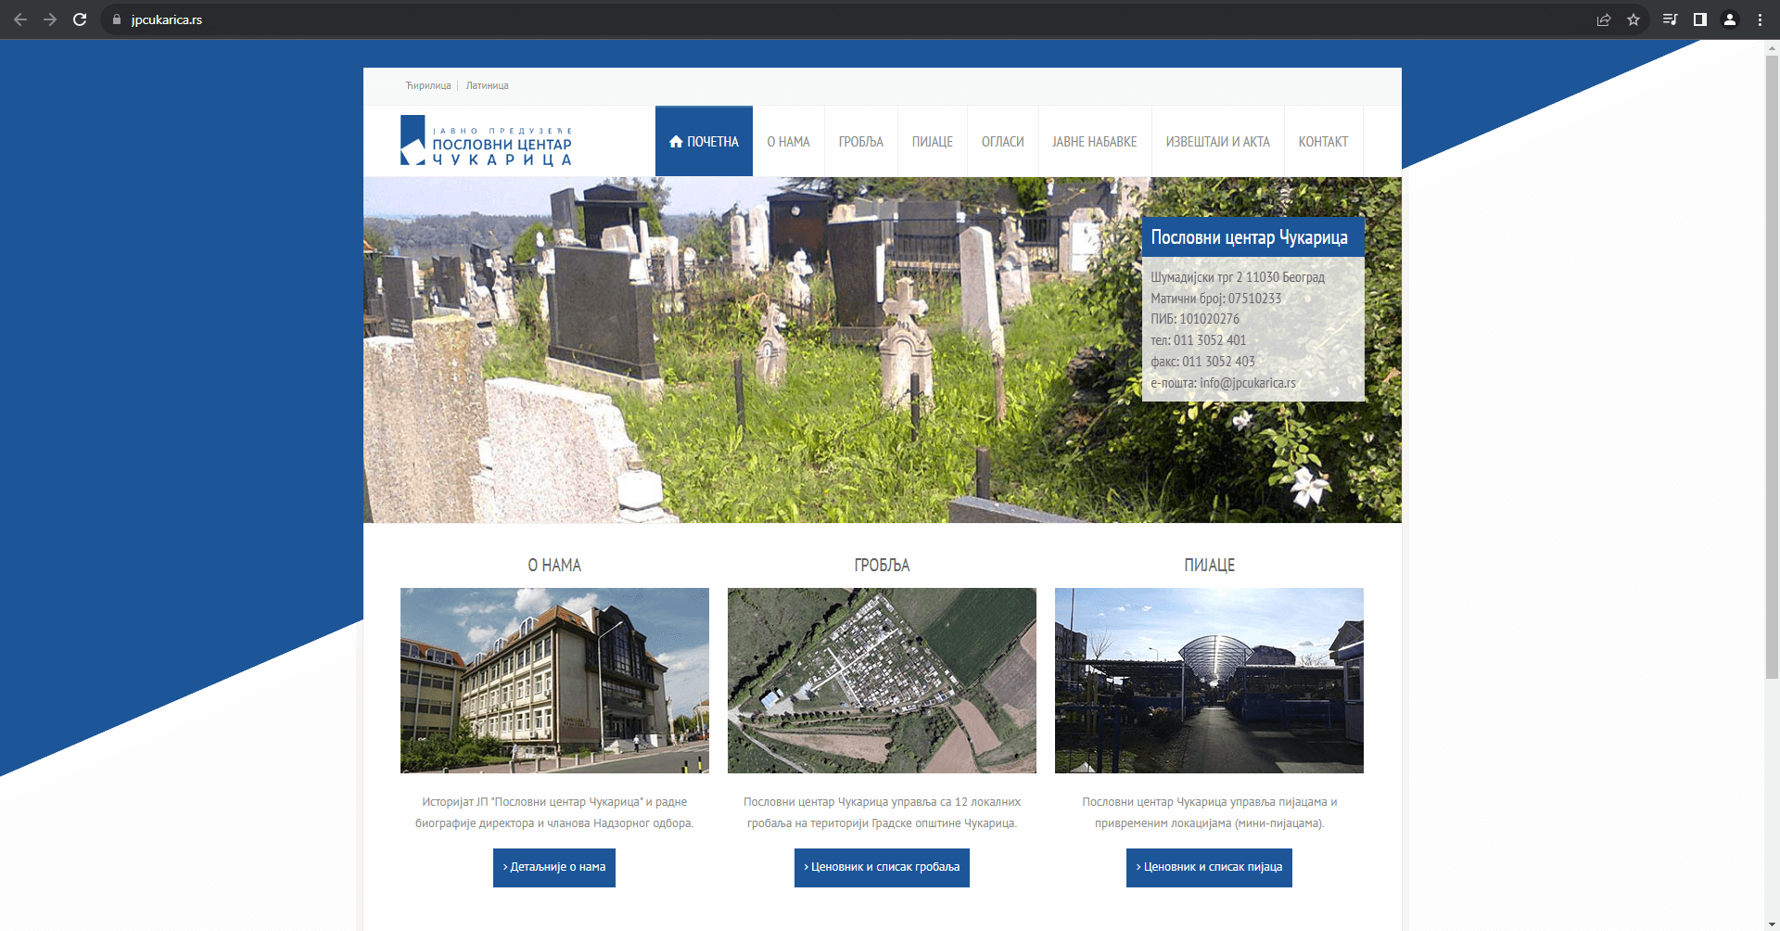Open the ПОЧЕТНА home menu item

pos(704,142)
